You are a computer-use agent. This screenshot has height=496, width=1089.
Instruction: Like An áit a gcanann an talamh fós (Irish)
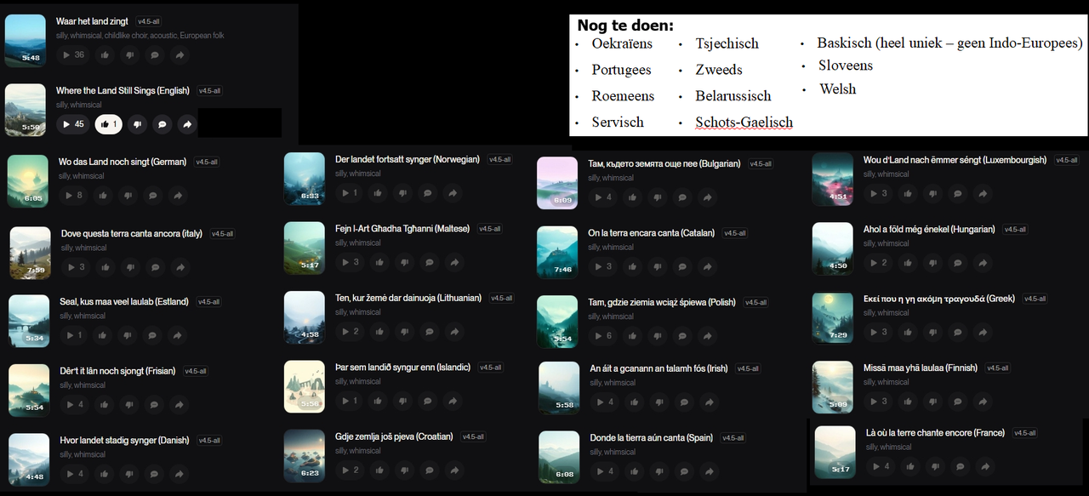pos(633,402)
